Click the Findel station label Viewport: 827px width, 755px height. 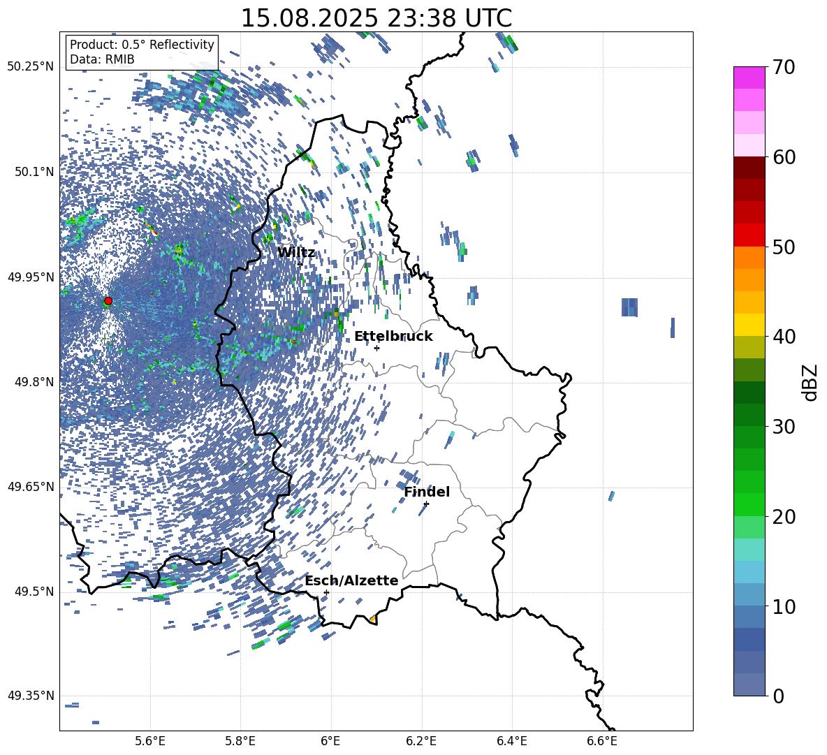[427, 492]
